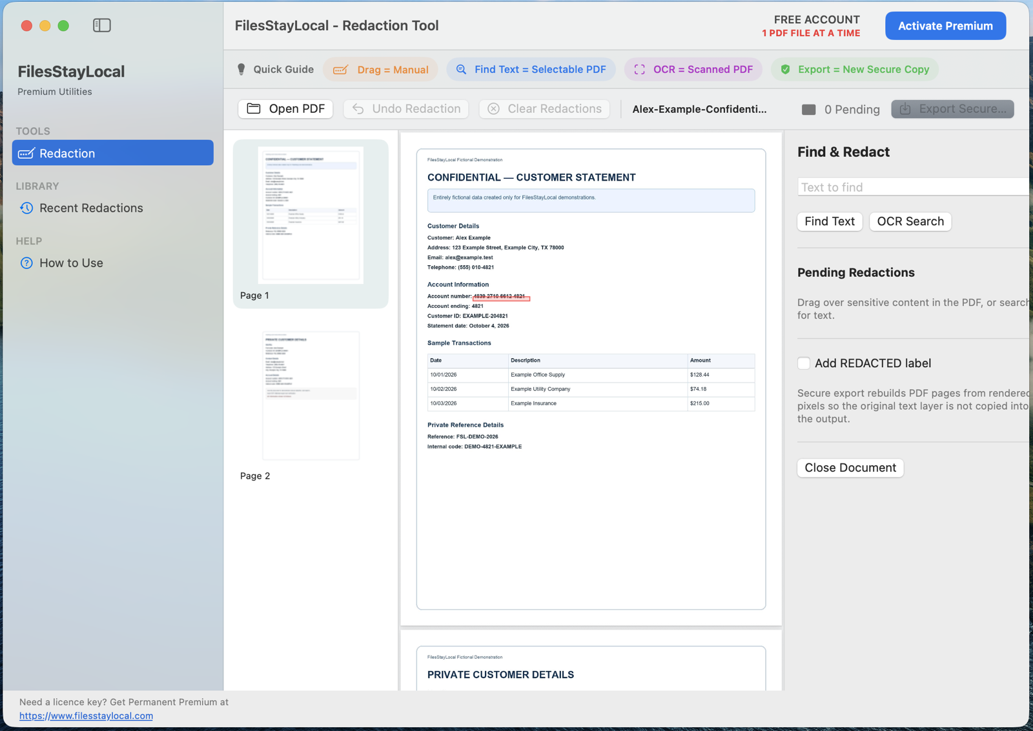Click the highlighted account number in PDF
1033x731 pixels.
pyautogui.click(x=501, y=297)
